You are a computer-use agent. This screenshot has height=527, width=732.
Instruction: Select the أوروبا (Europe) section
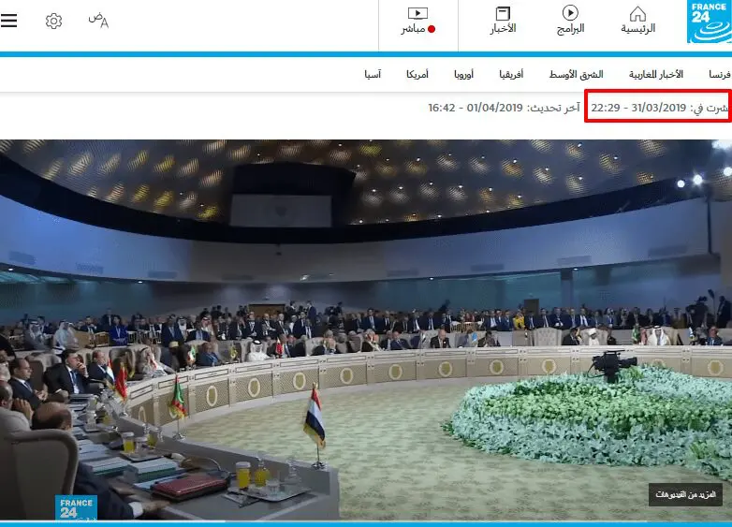point(463,74)
